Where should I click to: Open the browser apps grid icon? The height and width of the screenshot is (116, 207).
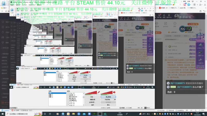coord(194,5)
